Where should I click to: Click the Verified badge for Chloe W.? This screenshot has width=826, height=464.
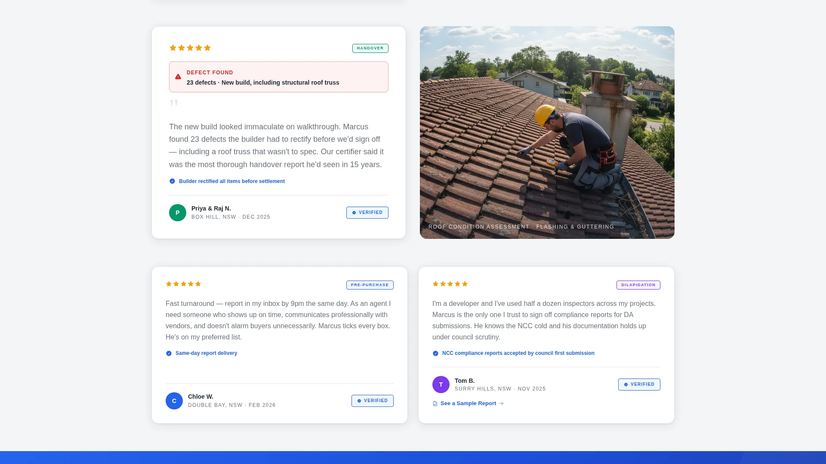point(373,401)
